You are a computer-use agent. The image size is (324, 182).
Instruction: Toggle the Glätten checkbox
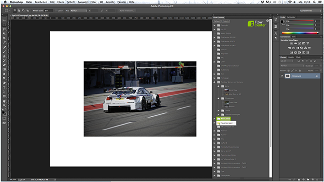pos(56,11)
